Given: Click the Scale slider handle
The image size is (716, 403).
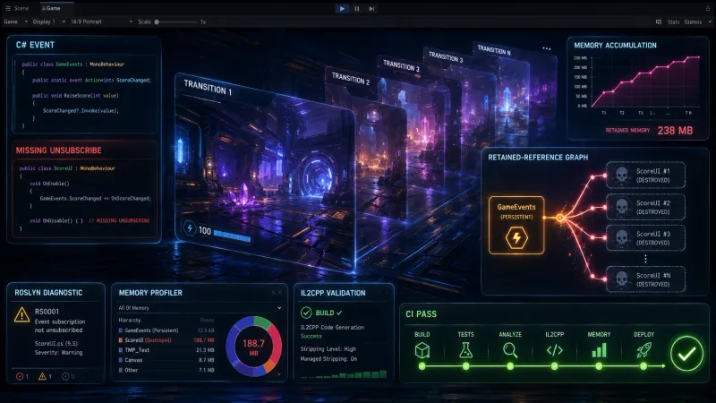Looking at the screenshot, I should pyautogui.click(x=157, y=21).
